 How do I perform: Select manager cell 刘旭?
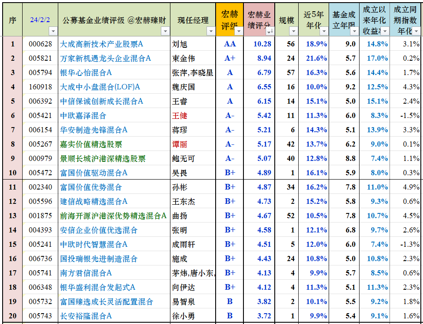(x=193, y=44)
